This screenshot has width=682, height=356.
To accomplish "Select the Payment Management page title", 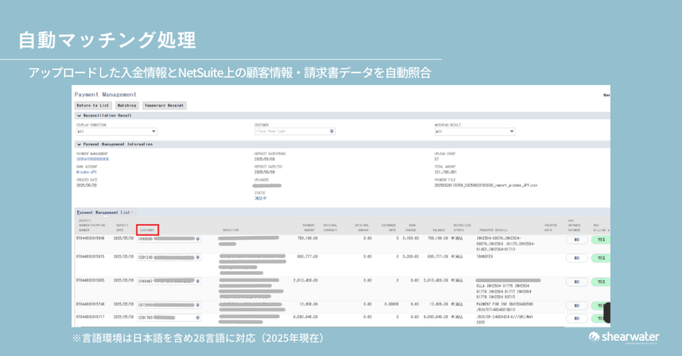I will (x=105, y=94).
